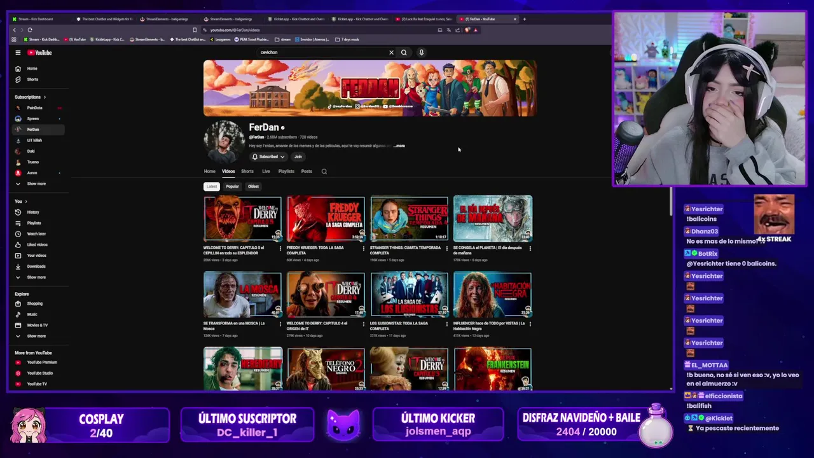This screenshot has height=458, width=814.
Task: Clear the search box with the X
Action: pyautogui.click(x=391, y=53)
